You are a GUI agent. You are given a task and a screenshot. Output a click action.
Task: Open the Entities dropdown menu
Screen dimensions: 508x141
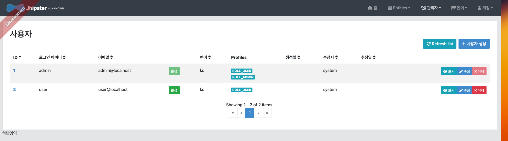(x=399, y=8)
